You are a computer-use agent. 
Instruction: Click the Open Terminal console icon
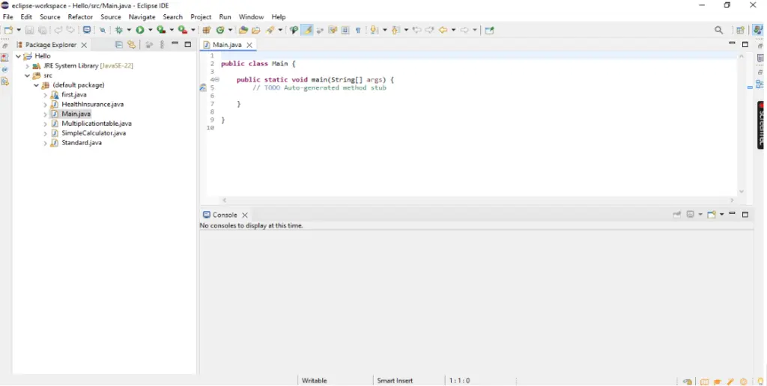click(x=87, y=30)
